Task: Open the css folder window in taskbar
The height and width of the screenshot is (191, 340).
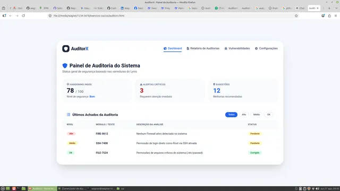Action: click(x=121, y=189)
